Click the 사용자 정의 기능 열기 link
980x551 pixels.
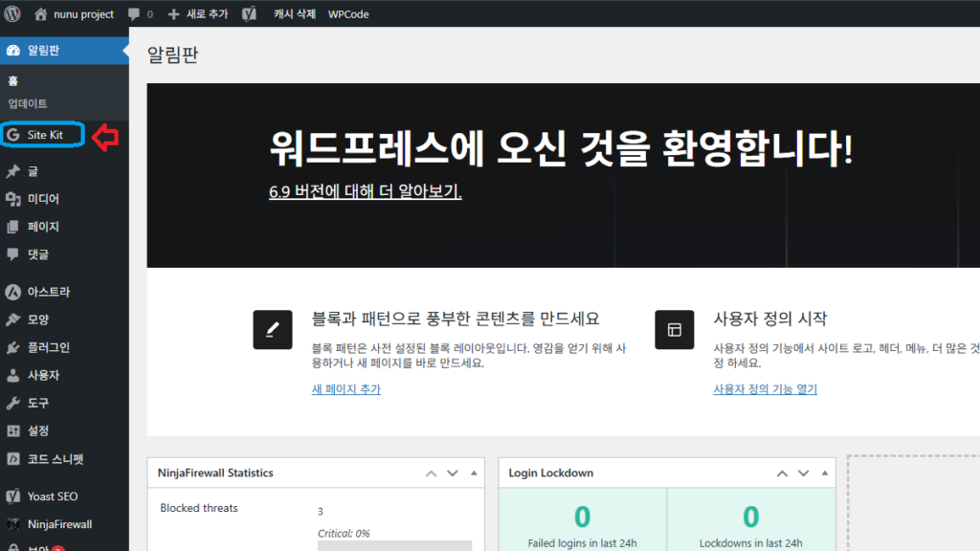pos(765,389)
